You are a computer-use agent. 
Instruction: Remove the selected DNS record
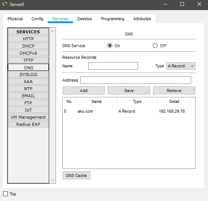[174, 91]
